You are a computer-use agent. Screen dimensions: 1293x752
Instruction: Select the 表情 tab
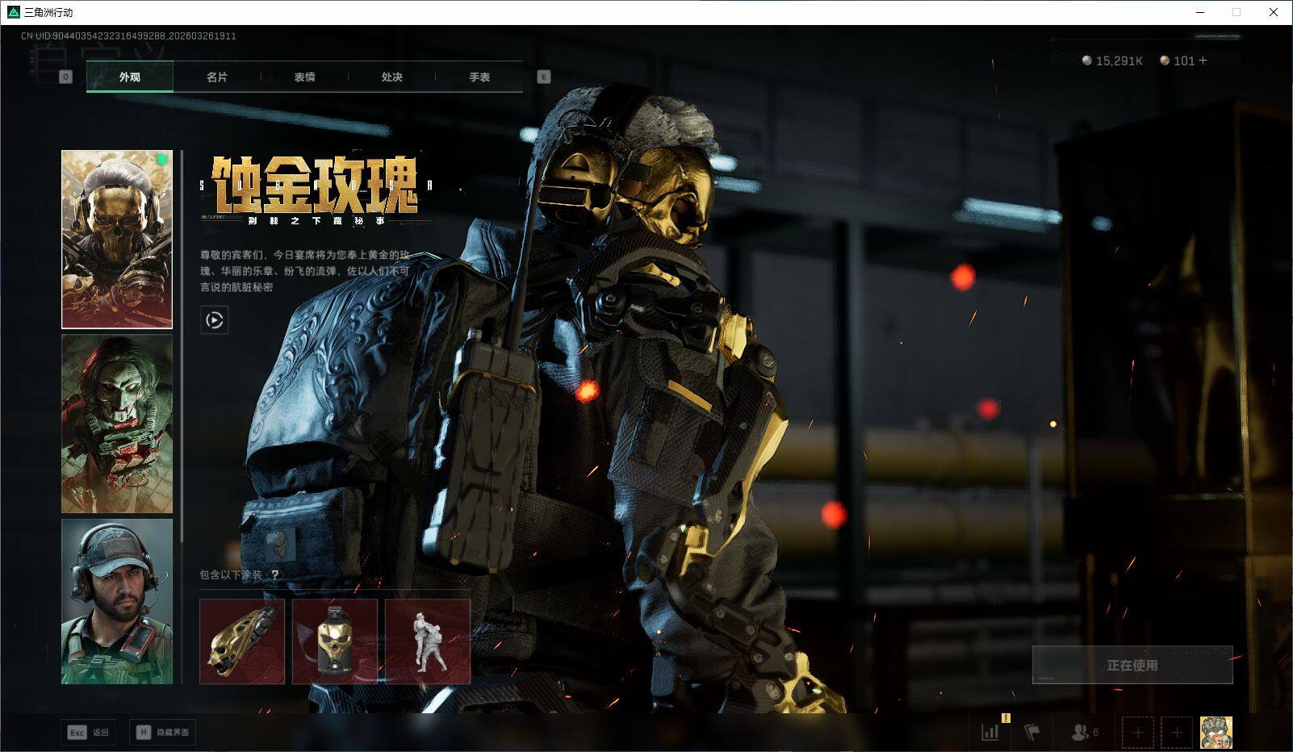click(x=304, y=77)
